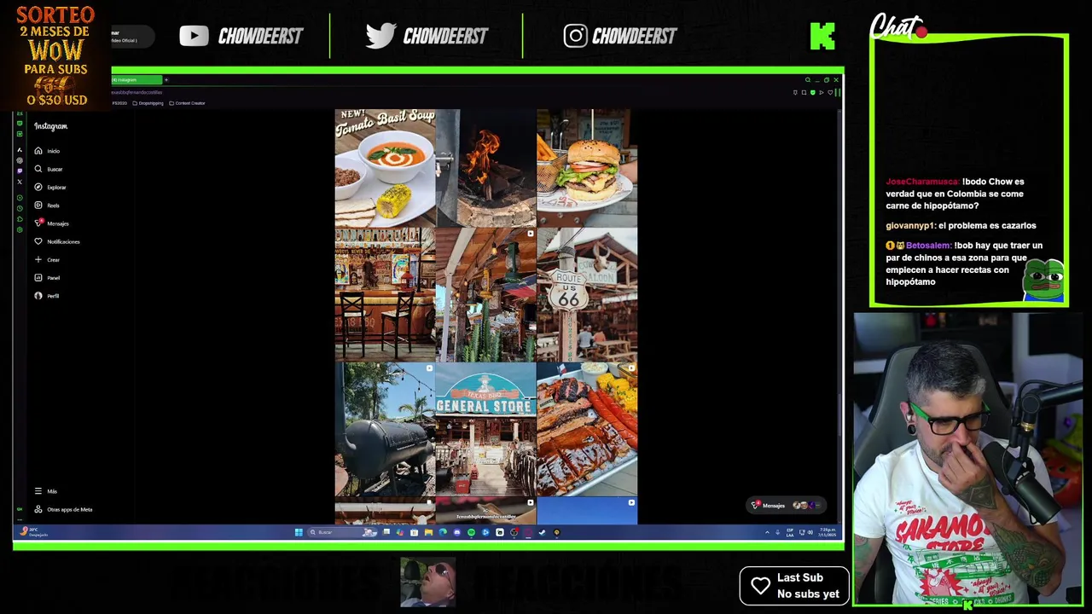Screen dimensions: 1092x614
Task: Open Panel dashboard in sidebar
Action: pyautogui.click(x=47, y=278)
